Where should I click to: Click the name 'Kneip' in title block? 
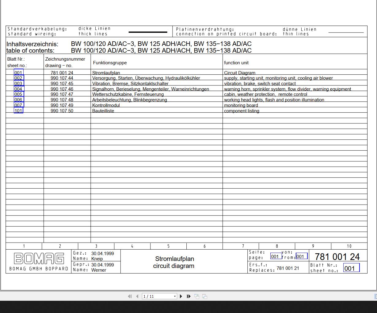point(97,259)
